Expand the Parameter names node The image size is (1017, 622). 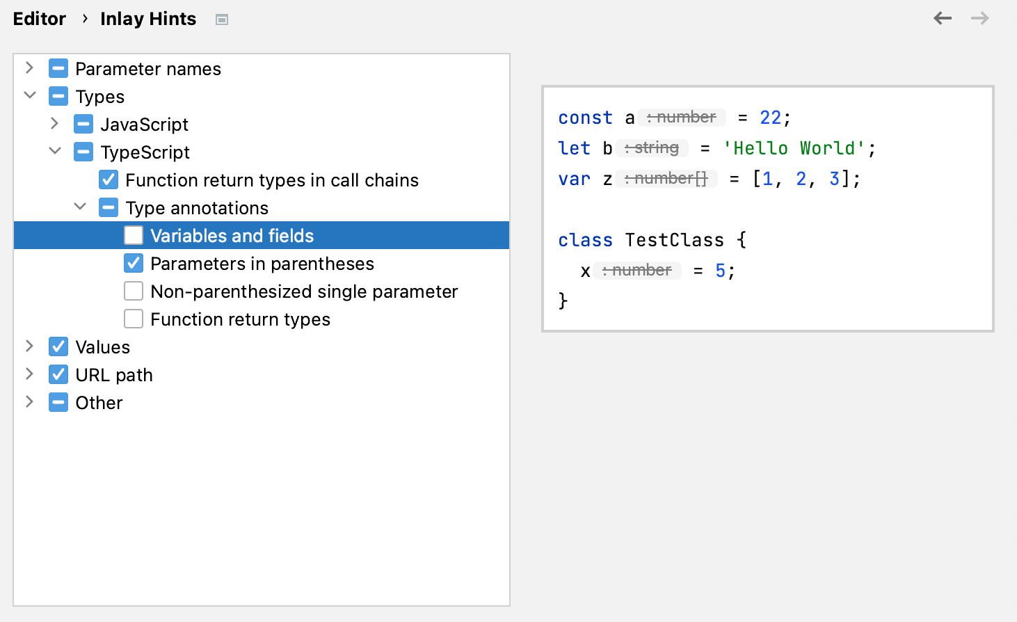(29, 68)
